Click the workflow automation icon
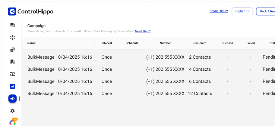Image resolution: width=275 pixels, height=126 pixels. pos(12,74)
